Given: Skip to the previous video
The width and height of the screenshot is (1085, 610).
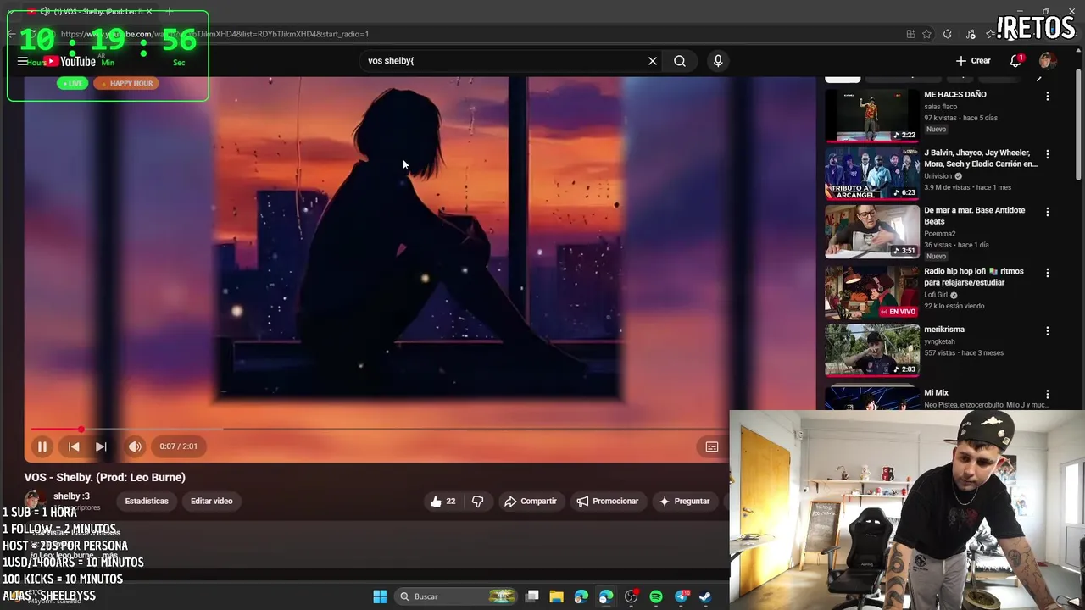Looking at the screenshot, I should [x=74, y=446].
